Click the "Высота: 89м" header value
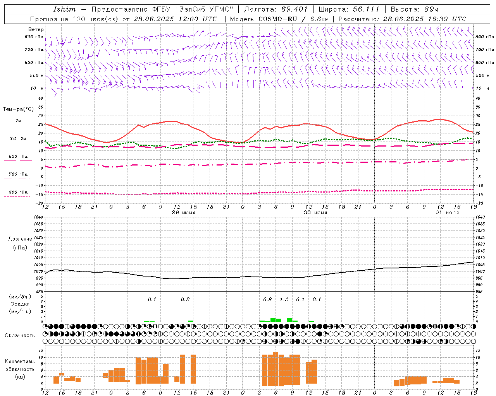Screen dimensions: 496x396 [414, 9]
